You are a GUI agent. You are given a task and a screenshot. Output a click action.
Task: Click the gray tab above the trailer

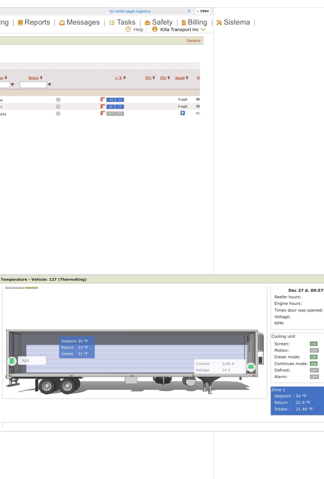[15, 288]
